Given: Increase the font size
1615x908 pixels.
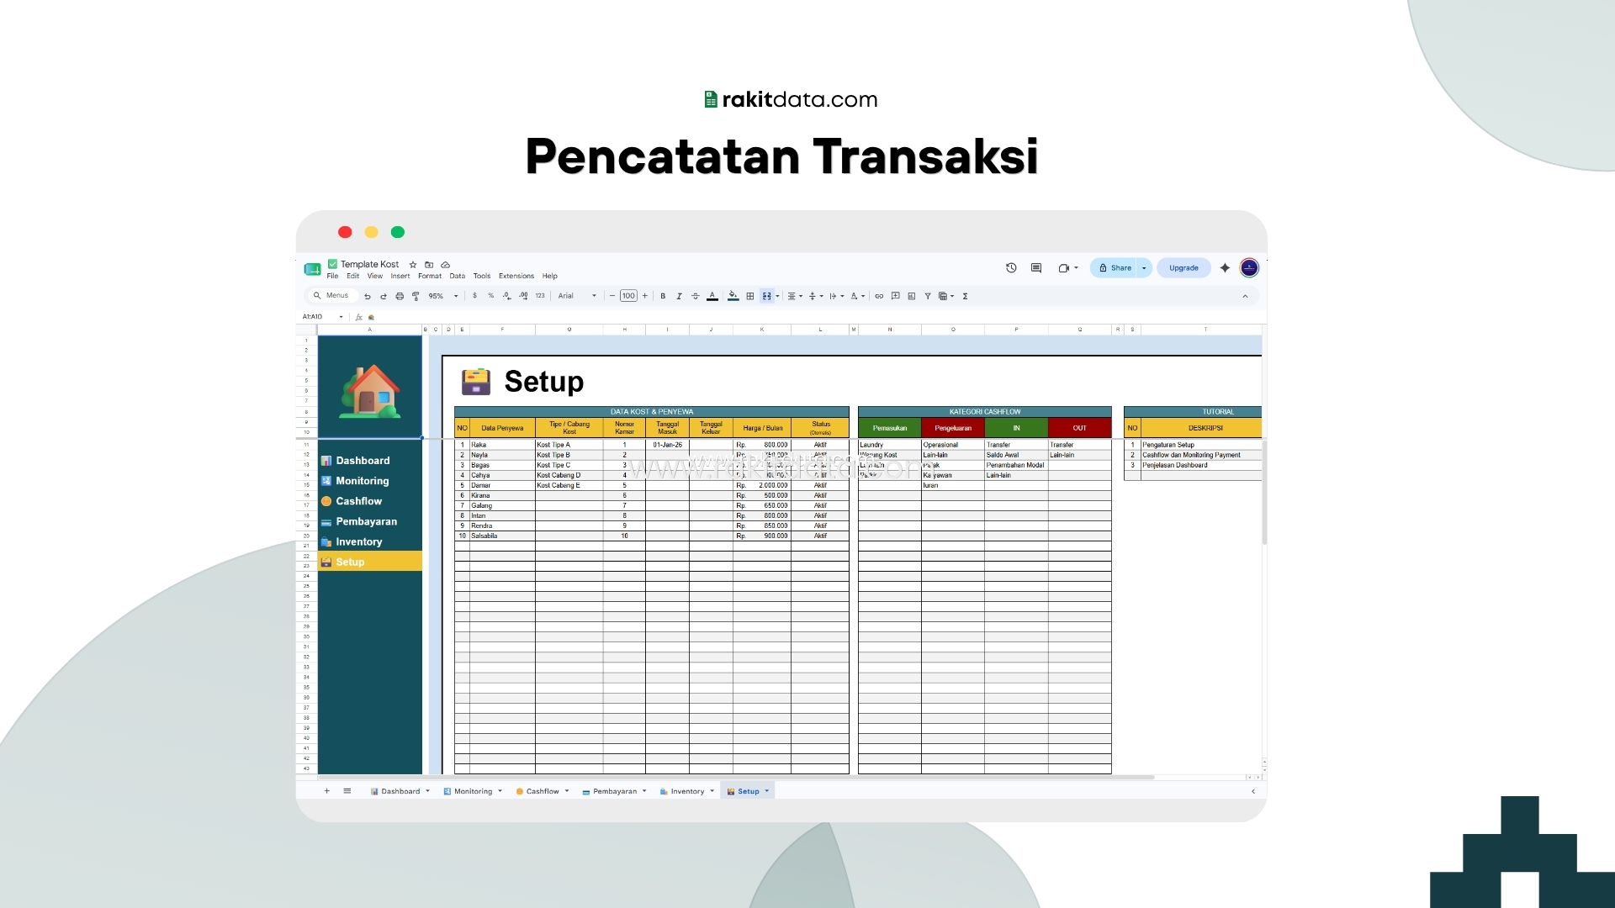Looking at the screenshot, I should (645, 296).
